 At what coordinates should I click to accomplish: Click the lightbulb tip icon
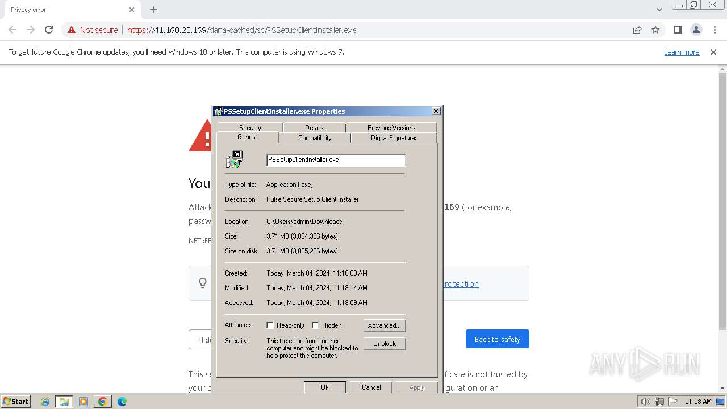tap(203, 283)
